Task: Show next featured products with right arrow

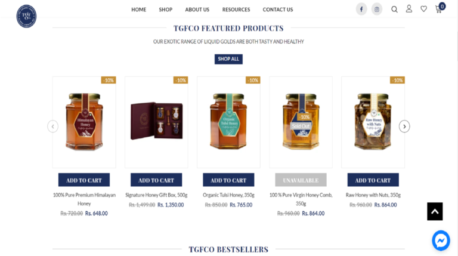Action: tap(404, 127)
